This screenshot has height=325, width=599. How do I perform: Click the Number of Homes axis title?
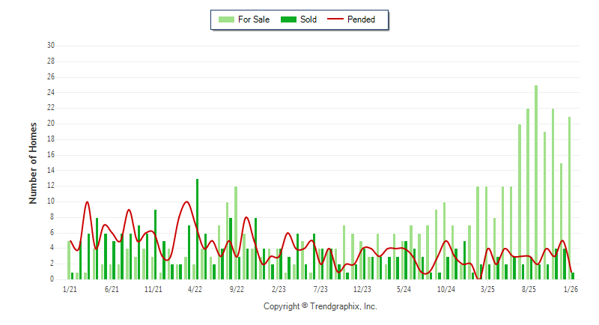[x=33, y=162]
